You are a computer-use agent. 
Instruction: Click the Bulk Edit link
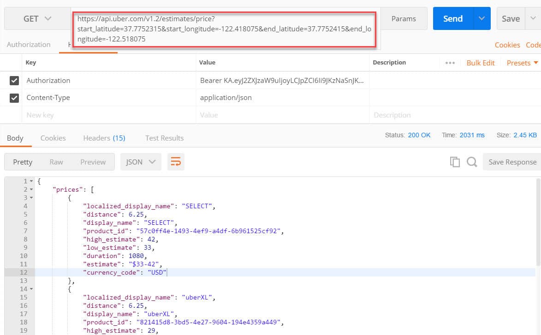(480, 63)
